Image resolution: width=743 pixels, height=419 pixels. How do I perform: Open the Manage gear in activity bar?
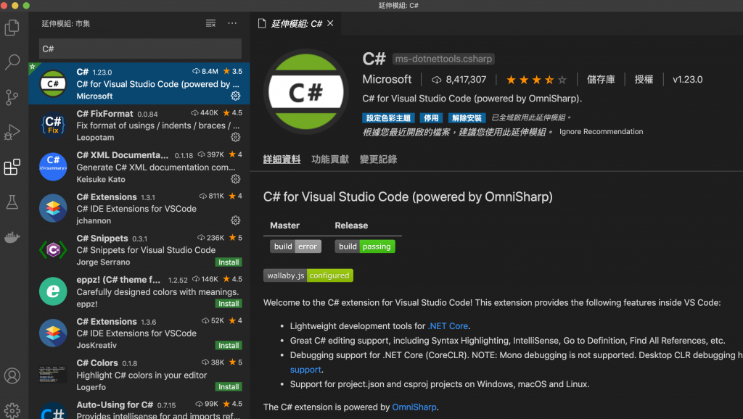[x=12, y=410]
